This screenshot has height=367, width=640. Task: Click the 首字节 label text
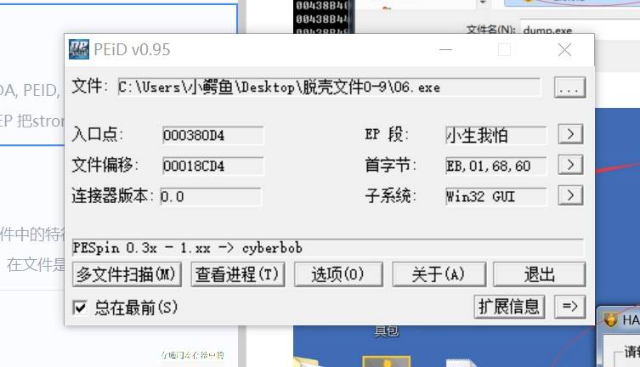390,165
